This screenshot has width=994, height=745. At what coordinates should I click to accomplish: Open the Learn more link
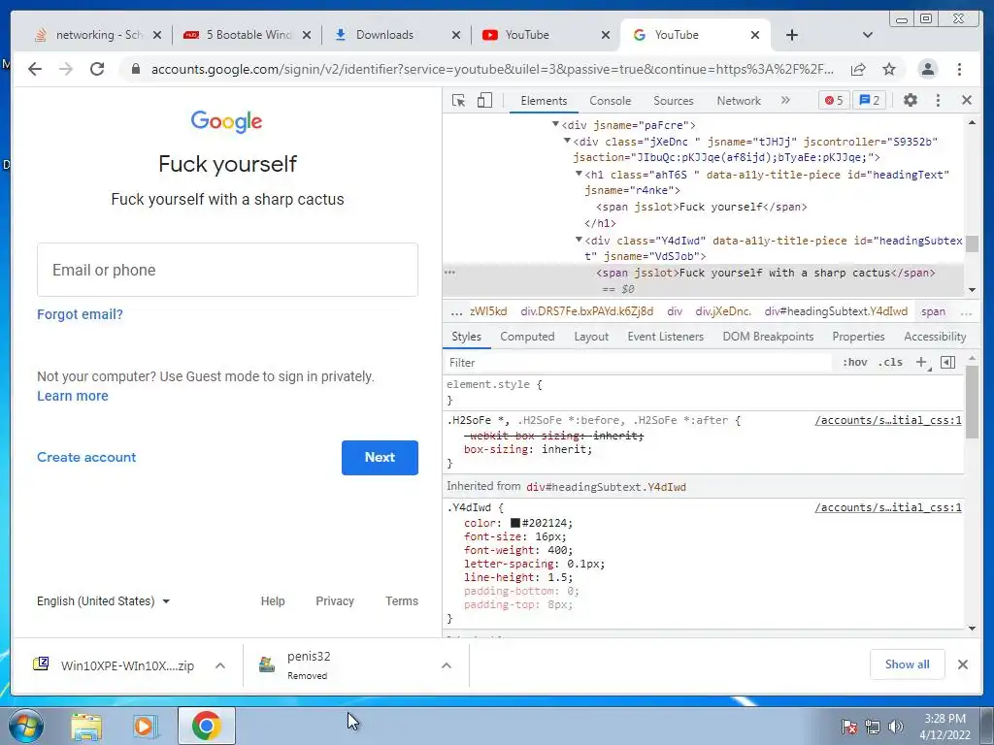tap(72, 396)
